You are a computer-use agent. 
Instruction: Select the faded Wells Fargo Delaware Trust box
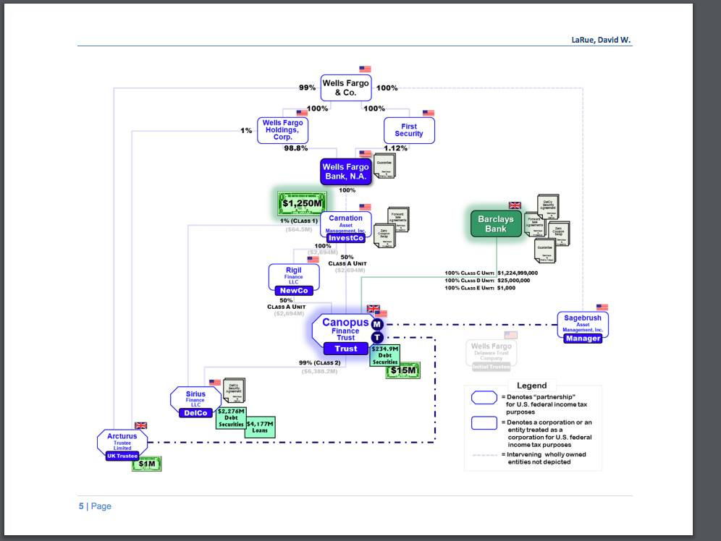(x=491, y=355)
